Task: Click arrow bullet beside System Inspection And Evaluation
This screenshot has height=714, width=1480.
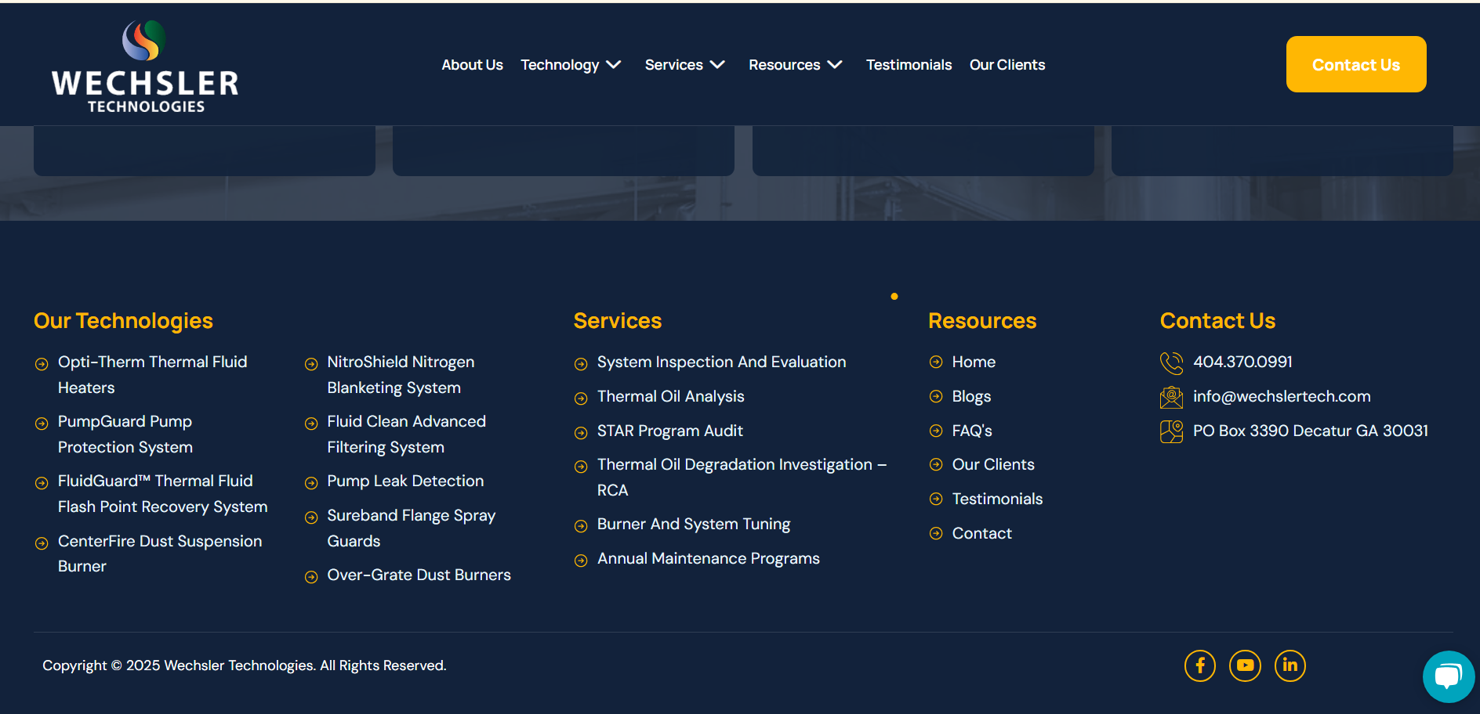Action: click(581, 364)
